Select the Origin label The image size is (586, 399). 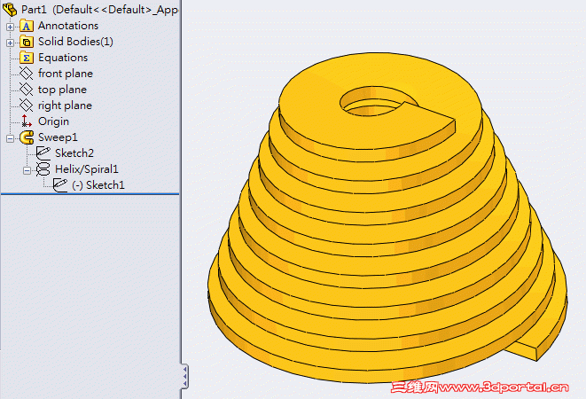click(x=53, y=121)
